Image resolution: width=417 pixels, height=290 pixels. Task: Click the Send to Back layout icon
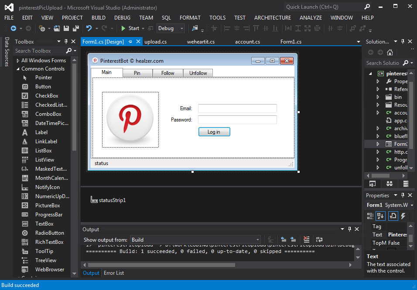(362, 28)
